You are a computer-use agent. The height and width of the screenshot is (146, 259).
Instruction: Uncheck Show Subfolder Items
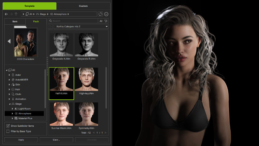pyautogui.click(x=8, y=126)
